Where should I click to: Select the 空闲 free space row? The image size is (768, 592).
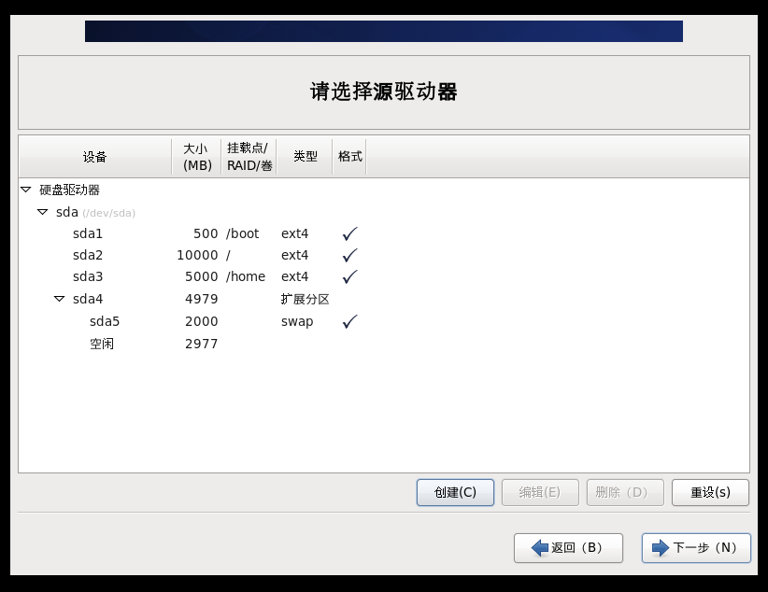[x=384, y=344]
